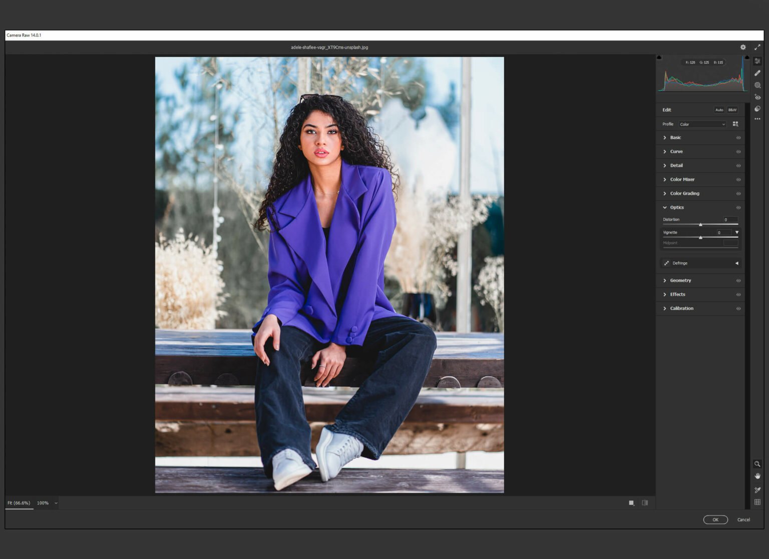
Task: Switch to the B&W edit mode
Action: pyautogui.click(x=731, y=110)
